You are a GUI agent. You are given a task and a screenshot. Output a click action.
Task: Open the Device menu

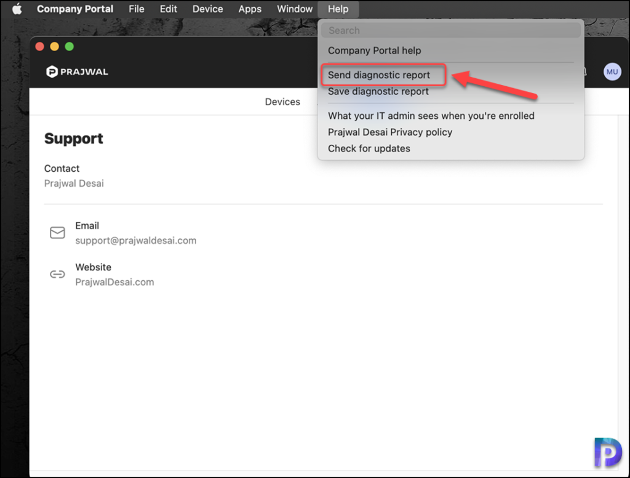click(207, 9)
